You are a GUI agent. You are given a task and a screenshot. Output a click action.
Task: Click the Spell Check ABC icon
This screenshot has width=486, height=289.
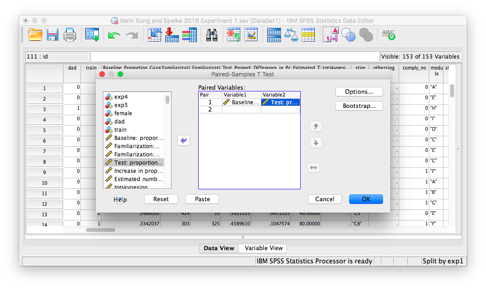(x=389, y=35)
